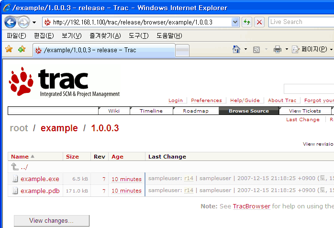
Task: Click the Add to Favorites icon
Action: [x=22, y=49]
